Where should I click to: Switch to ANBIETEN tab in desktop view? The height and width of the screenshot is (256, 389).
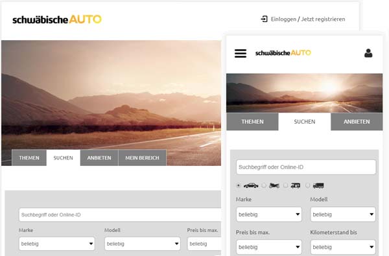pyautogui.click(x=99, y=157)
